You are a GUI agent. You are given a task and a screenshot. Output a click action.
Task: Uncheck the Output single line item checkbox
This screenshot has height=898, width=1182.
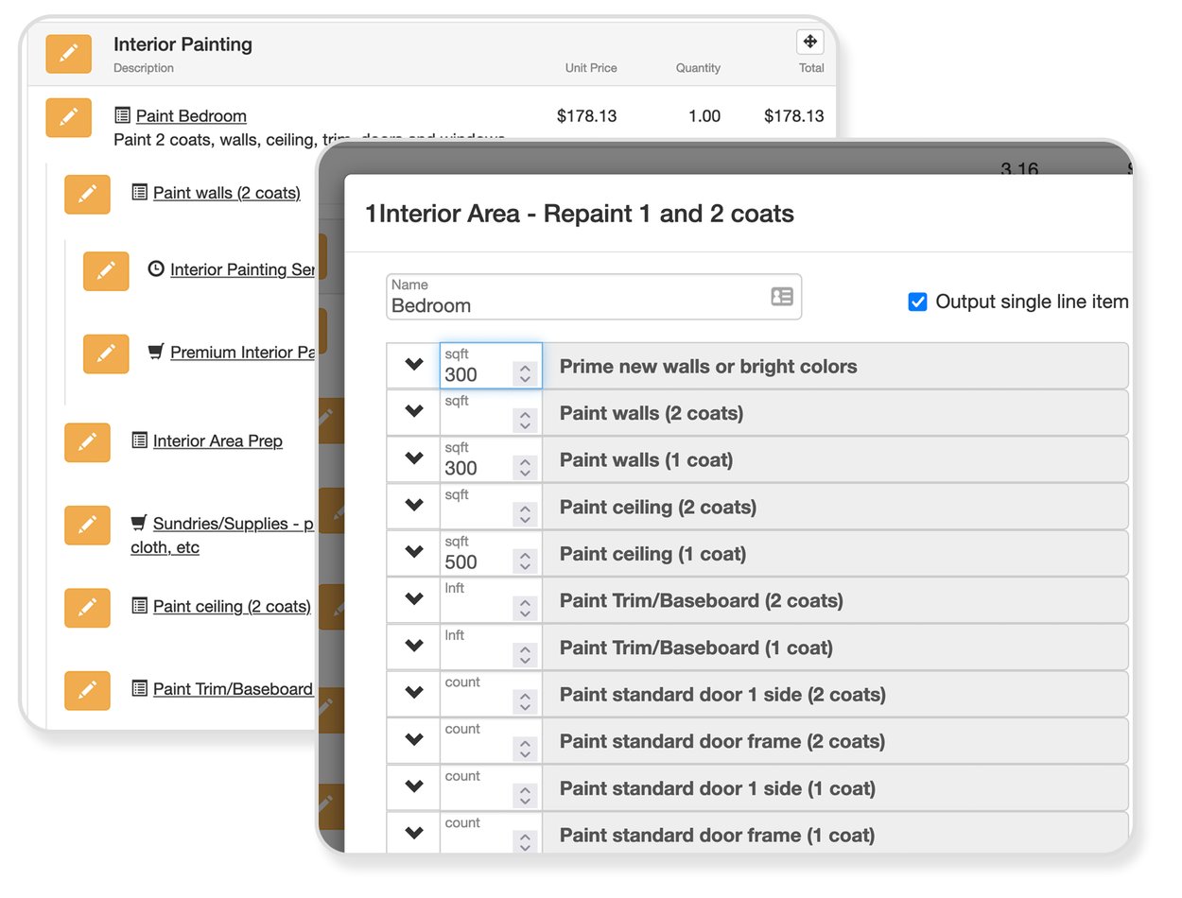916,302
